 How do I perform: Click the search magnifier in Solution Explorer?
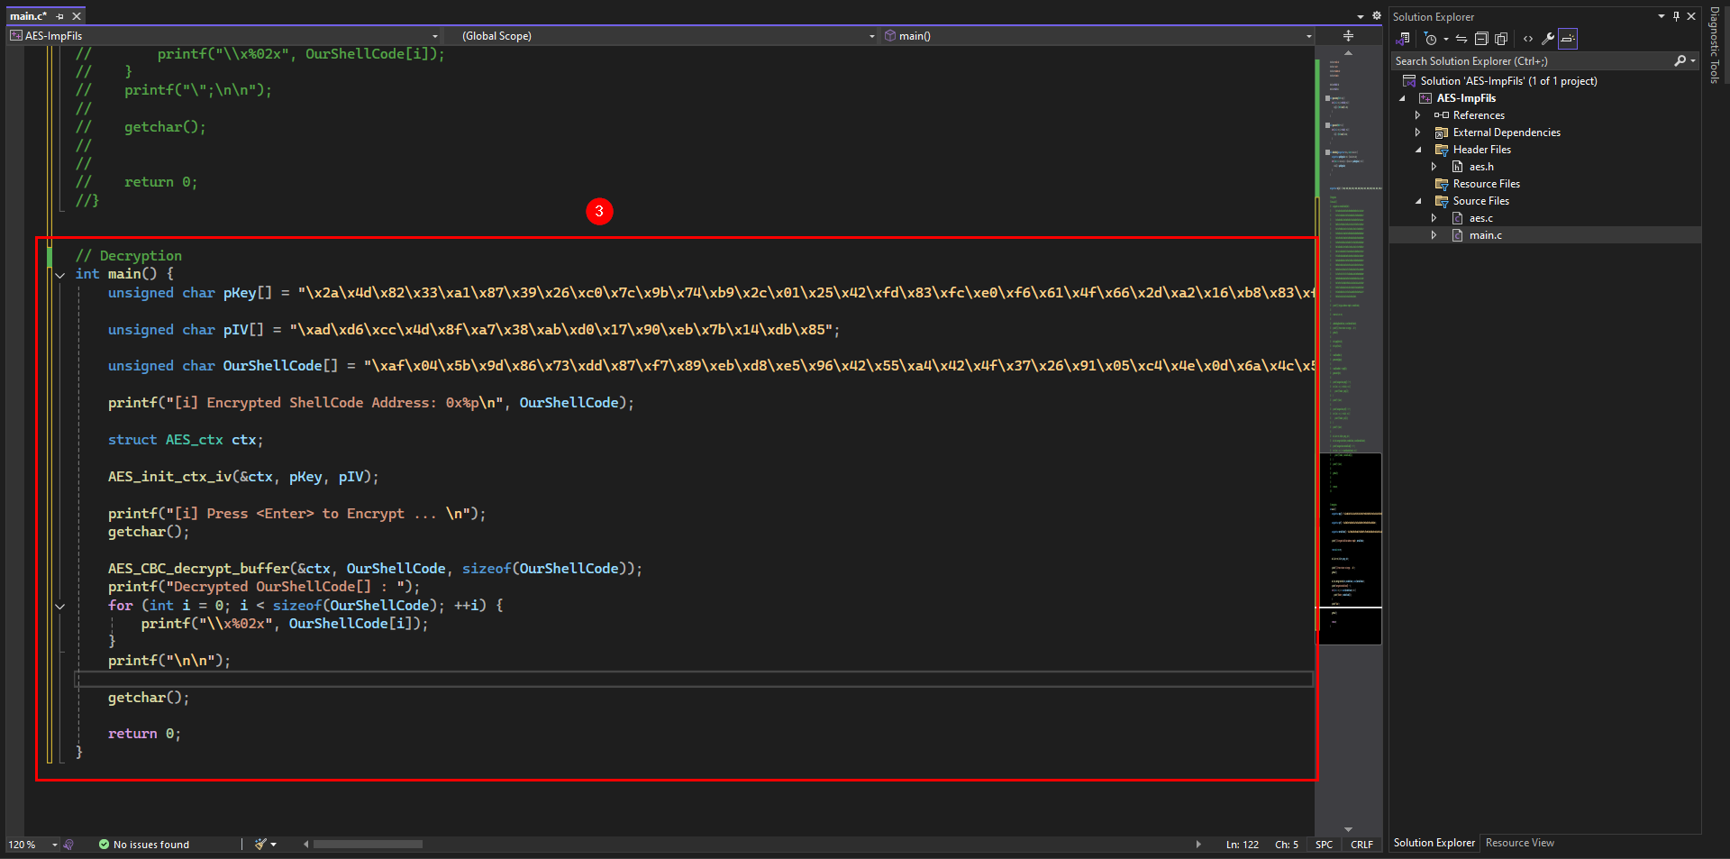click(1680, 60)
